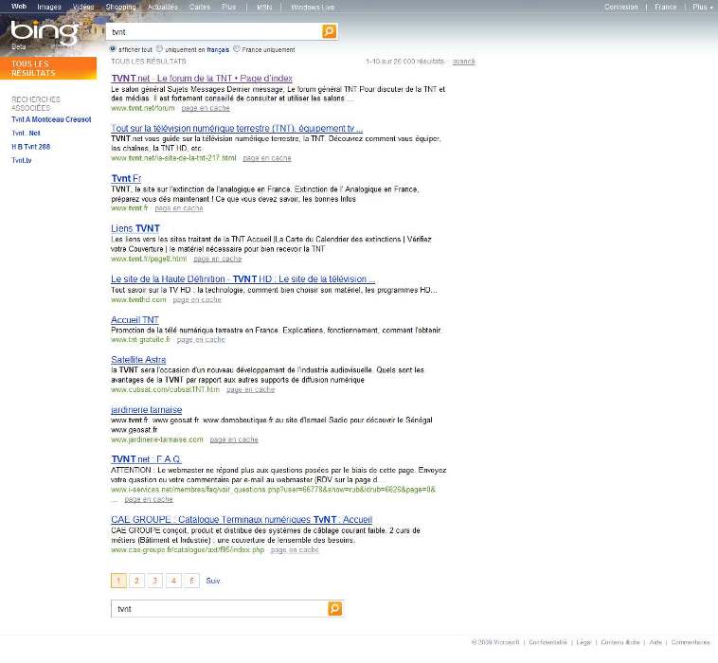Switch to Images search
718x663 pixels.
click(x=49, y=7)
